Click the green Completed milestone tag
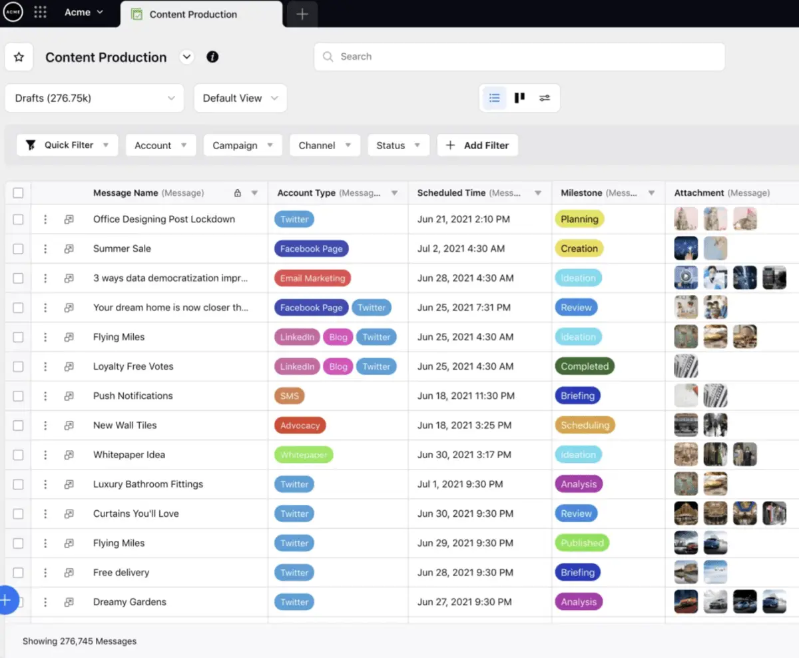Screen dimensions: 799x658 point(585,366)
